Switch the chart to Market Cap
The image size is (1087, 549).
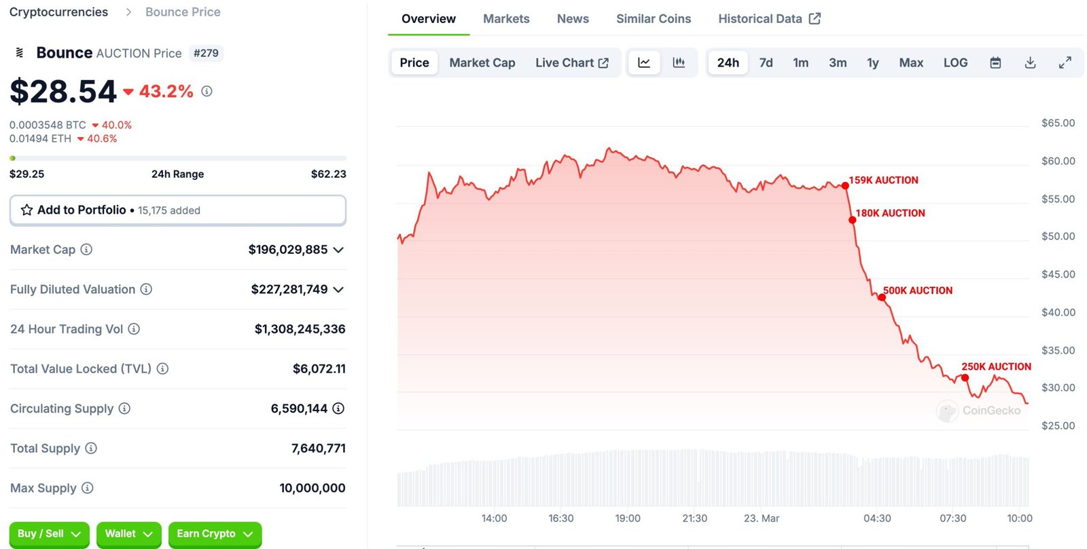[x=482, y=63]
